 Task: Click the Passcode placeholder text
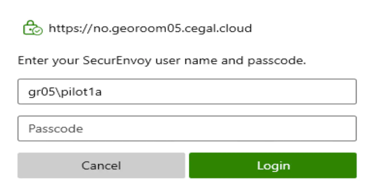[x=56, y=129]
